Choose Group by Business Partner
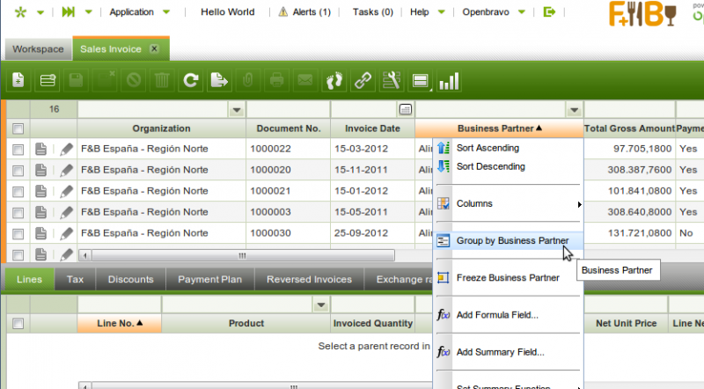This screenshot has width=704, height=389. tap(511, 240)
